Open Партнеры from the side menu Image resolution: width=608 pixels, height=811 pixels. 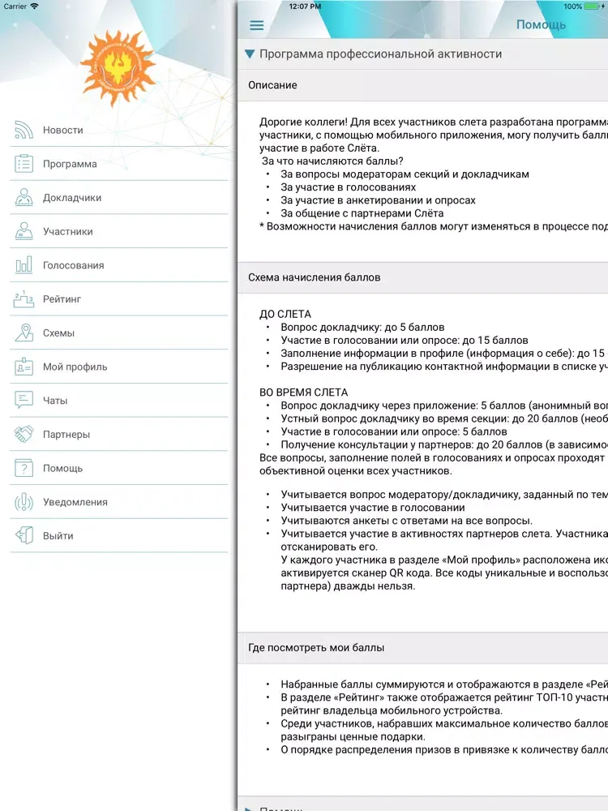pyautogui.click(x=119, y=434)
